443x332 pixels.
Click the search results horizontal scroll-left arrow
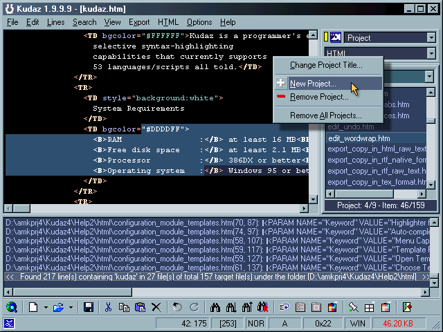(9, 292)
